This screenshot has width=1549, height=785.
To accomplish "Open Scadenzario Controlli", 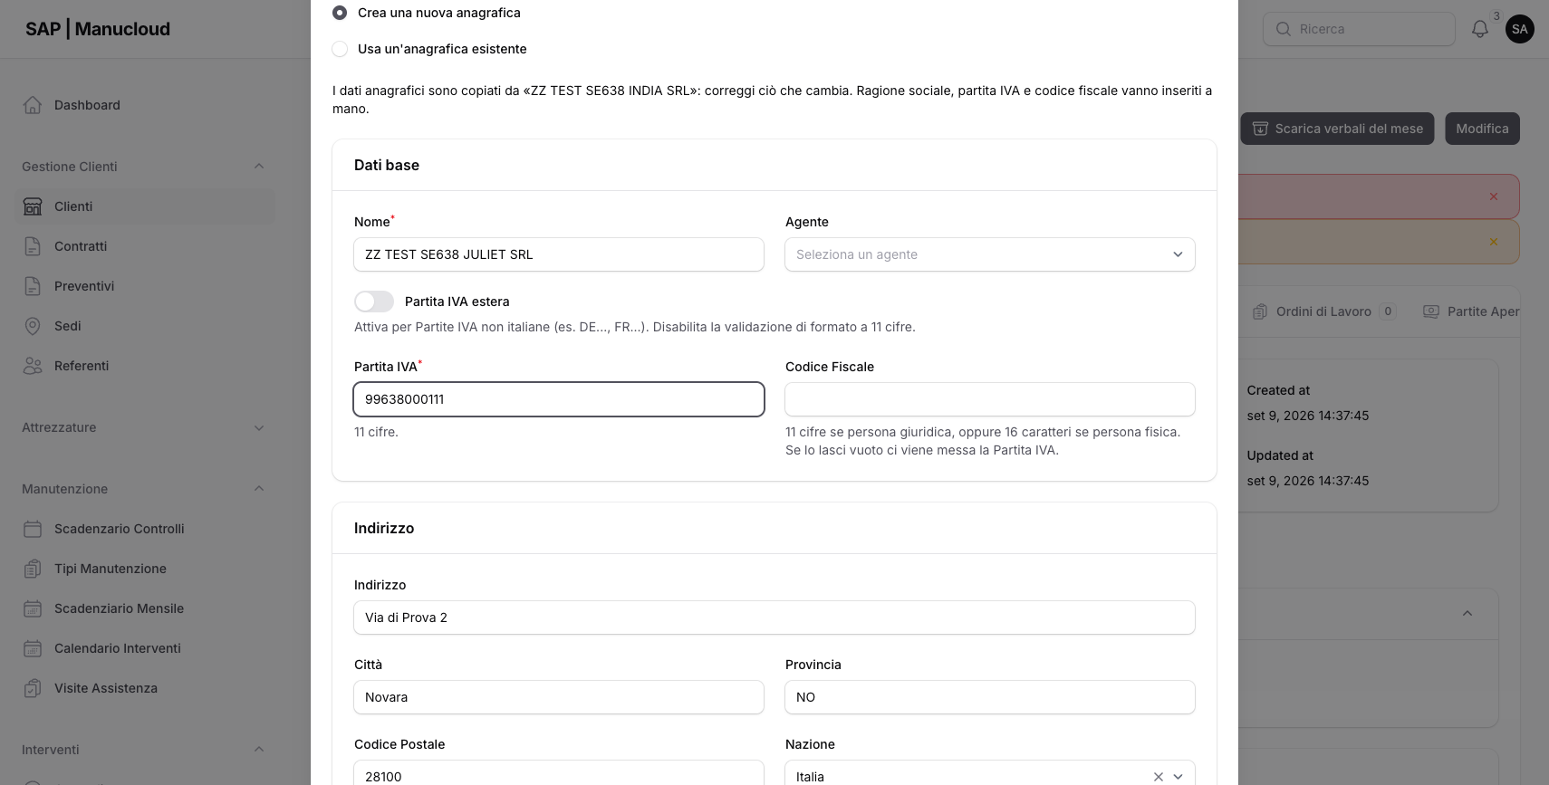I will click(x=145, y=529).
